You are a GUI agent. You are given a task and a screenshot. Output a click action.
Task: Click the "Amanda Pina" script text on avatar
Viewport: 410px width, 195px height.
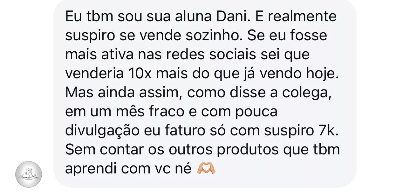(29, 177)
